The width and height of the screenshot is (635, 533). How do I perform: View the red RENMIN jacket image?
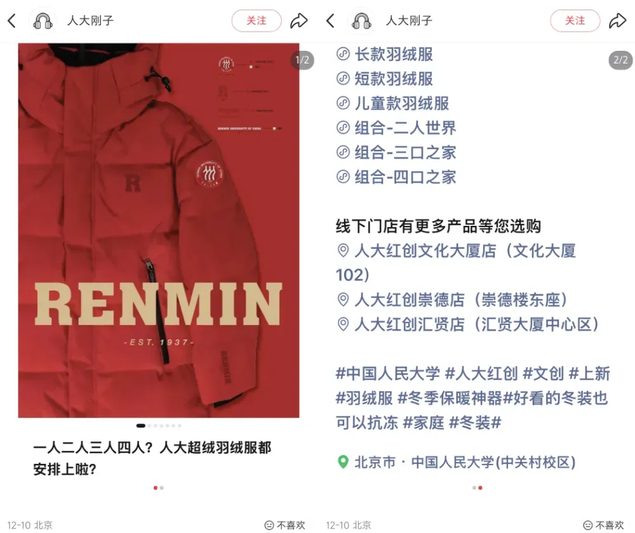(x=159, y=230)
